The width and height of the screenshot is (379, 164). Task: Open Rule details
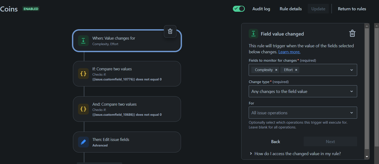[x=291, y=9]
